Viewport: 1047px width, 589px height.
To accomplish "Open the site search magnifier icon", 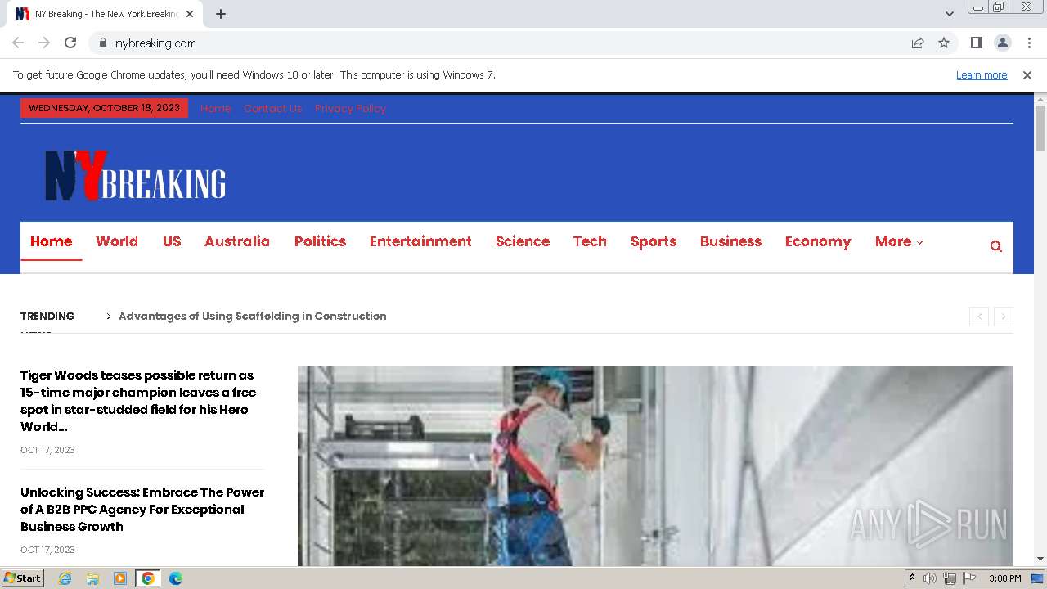I will 995,246.
